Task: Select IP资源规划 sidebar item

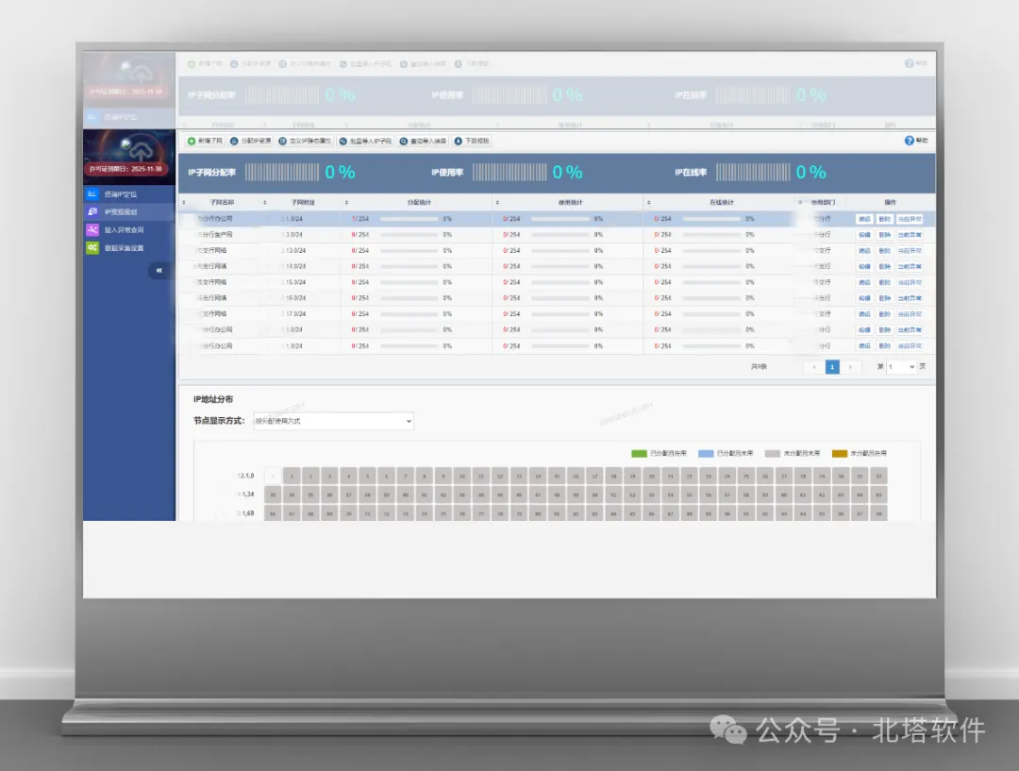Action: (x=128, y=212)
